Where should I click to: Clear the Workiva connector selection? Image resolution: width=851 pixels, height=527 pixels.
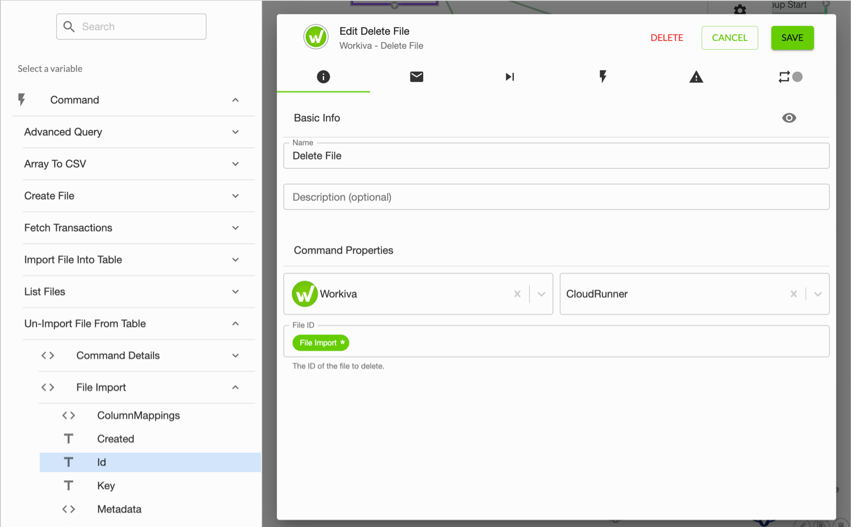pyautogui.click(x=518, y=294)
